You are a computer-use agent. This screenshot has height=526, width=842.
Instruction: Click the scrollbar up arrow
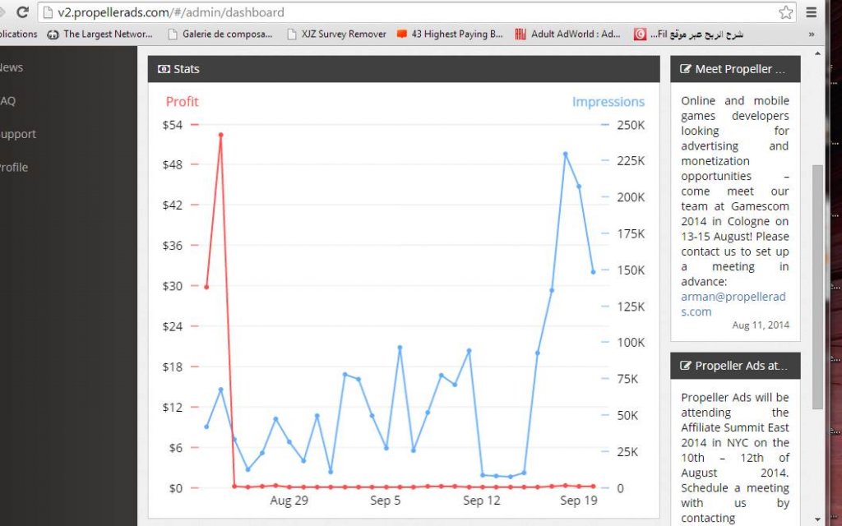click(x=817, y=53)
